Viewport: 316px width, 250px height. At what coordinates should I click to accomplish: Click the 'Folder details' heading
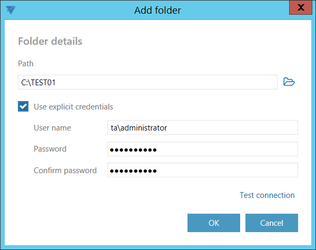(50, 41)
